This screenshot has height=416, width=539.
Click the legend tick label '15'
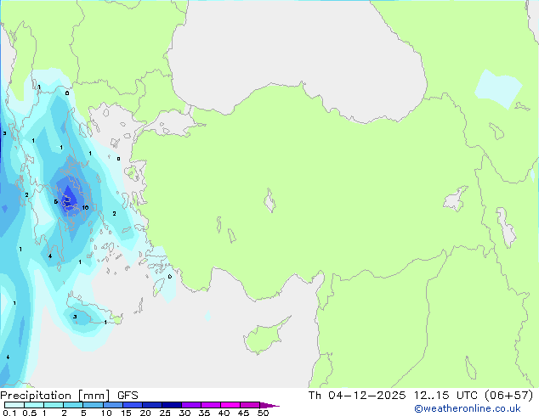pyautogui.click(x=126, y=413)
